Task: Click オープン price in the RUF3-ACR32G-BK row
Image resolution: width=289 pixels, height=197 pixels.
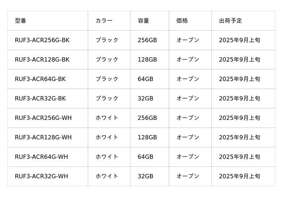Action: tap(188, 98)
